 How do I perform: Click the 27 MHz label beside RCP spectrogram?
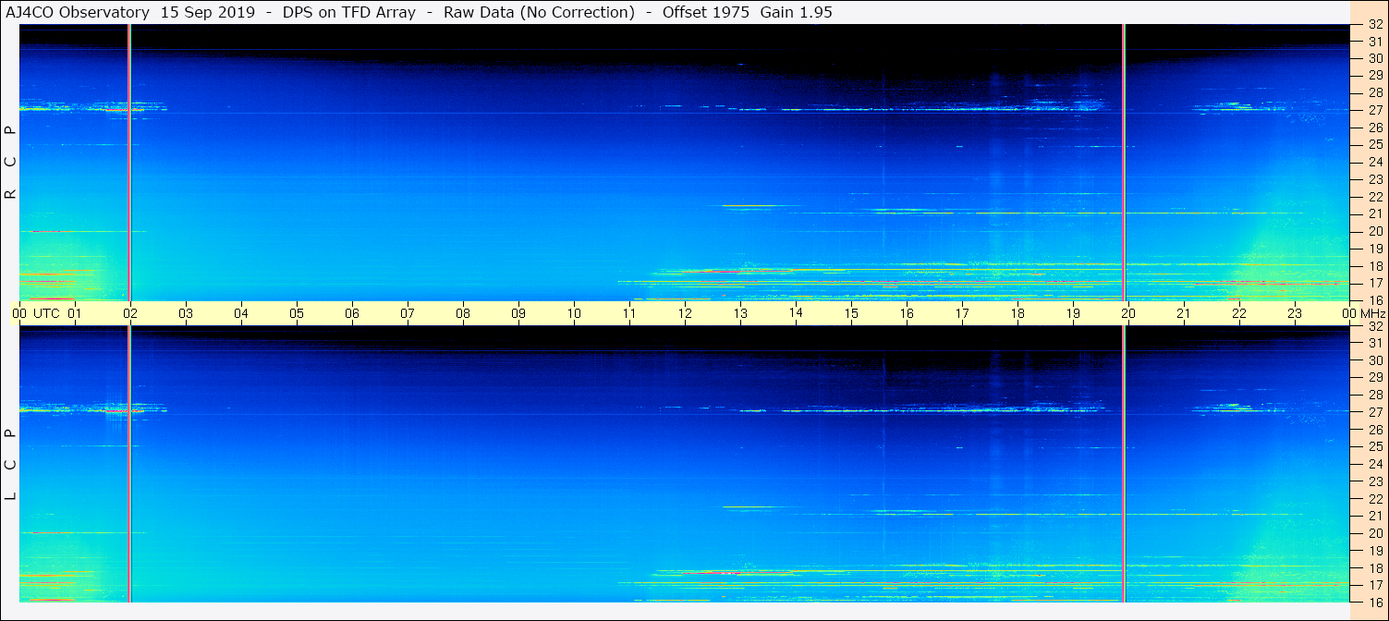coord(1374,110)
